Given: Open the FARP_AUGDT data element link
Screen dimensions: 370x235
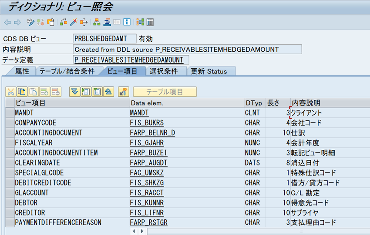Looking at the screenshot, I should pos(149,163).
